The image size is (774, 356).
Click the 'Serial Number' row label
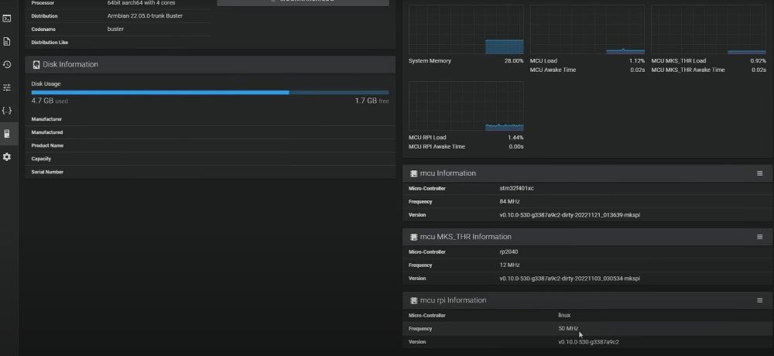coord(47,173)
